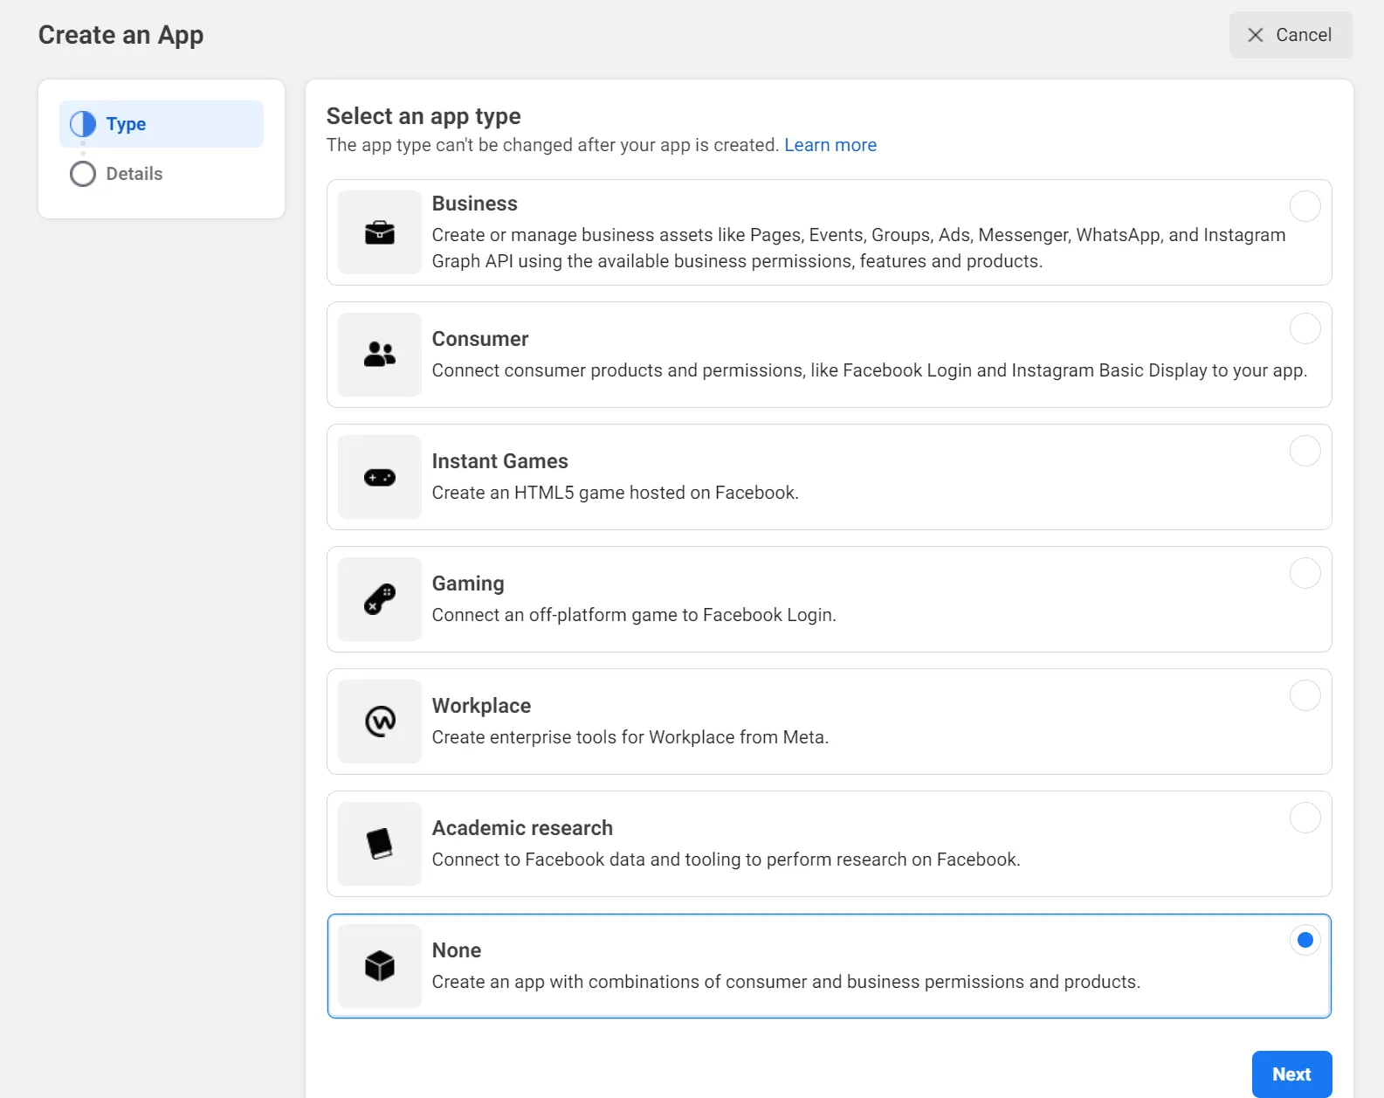Click the Business title text
The height and width of the screenshot is (1098, 1384).
[475, 204]
